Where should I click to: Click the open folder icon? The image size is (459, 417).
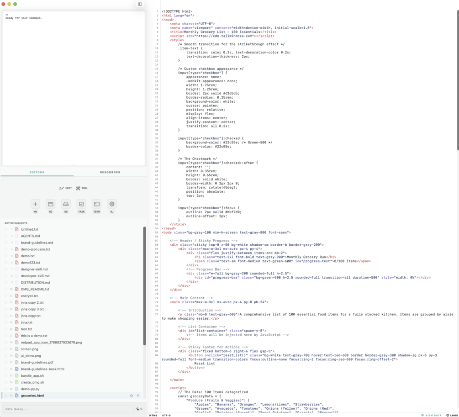(51, 204)
